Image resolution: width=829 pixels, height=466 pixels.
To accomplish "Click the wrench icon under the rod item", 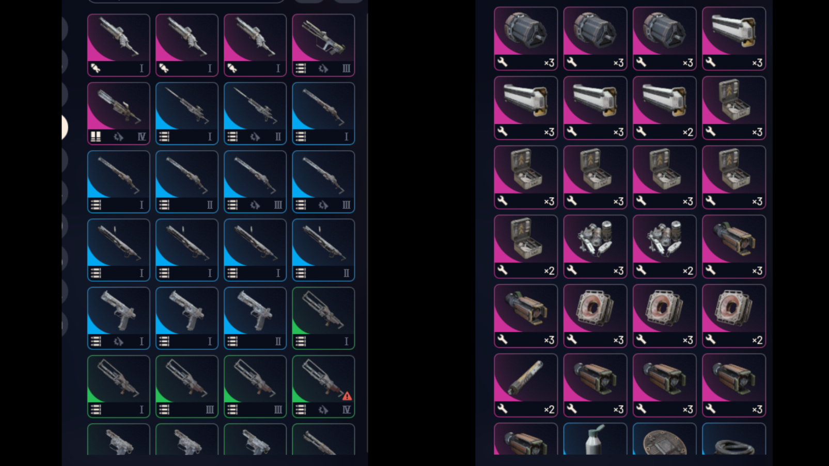I will pyautogui.click(x=502, y=409).
